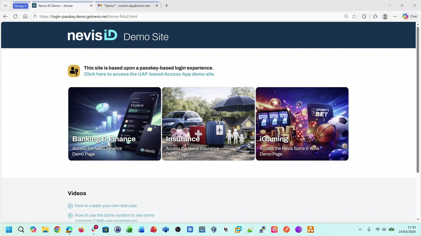Switch to Microsoft Edge in taskbar

[x=69, y=229]
